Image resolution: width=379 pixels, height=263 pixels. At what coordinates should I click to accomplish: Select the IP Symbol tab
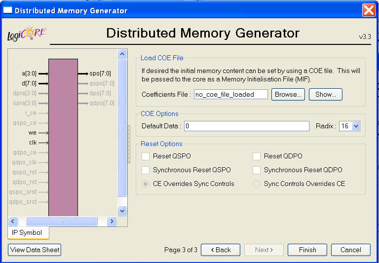[x=28, y=233]
